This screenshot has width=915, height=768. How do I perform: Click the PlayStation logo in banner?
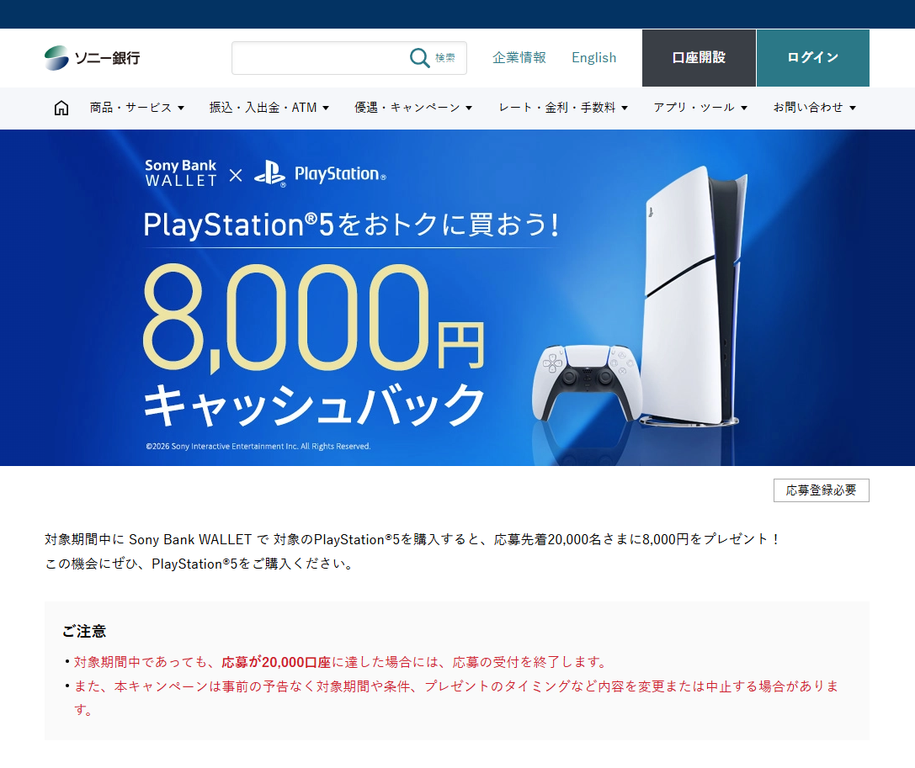pyautogui.click(x=321, y=174)
